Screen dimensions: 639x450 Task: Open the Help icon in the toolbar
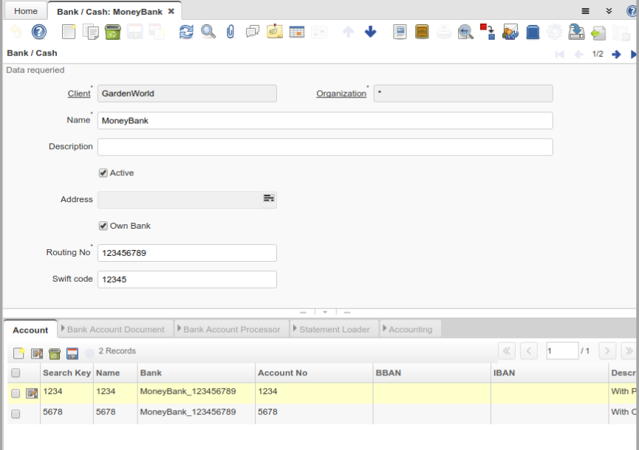click(x=39, y=32)
